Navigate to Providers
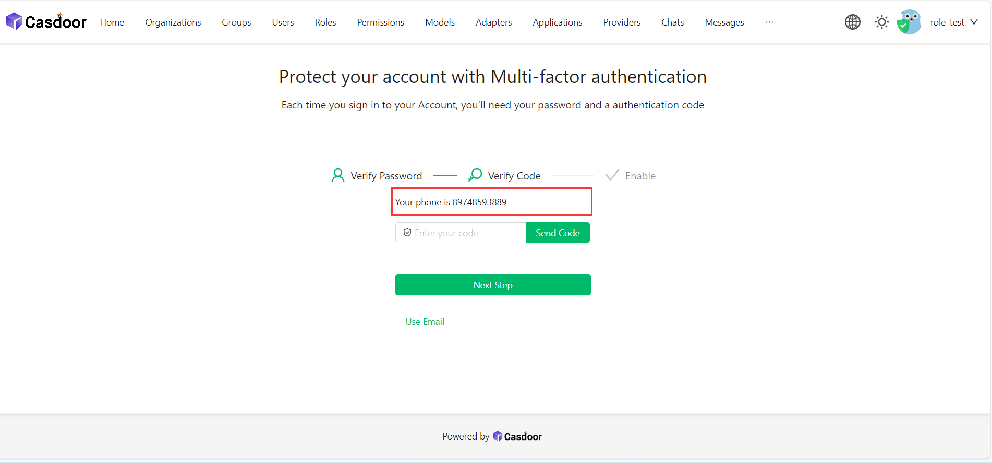Image resolution: width=992 pixels, height=463 pixels. (622, 22)
